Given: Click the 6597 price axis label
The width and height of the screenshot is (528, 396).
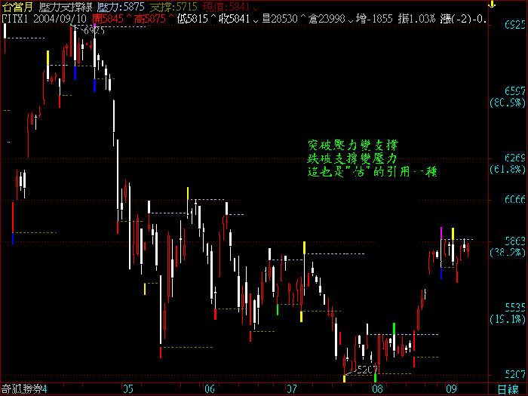Looking at the screenshot, I should pyautogui.click(x=515, y=91).
